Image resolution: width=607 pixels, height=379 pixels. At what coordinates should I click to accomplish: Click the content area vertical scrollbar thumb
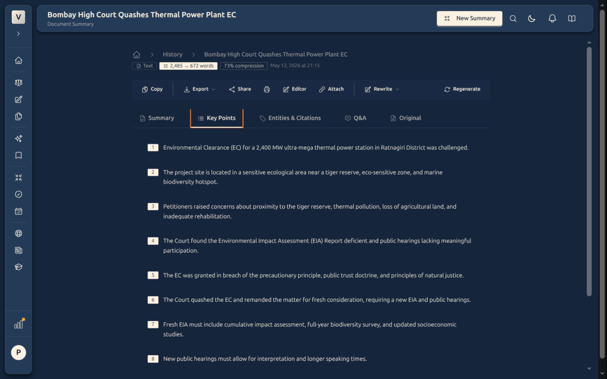click(589, 171)
